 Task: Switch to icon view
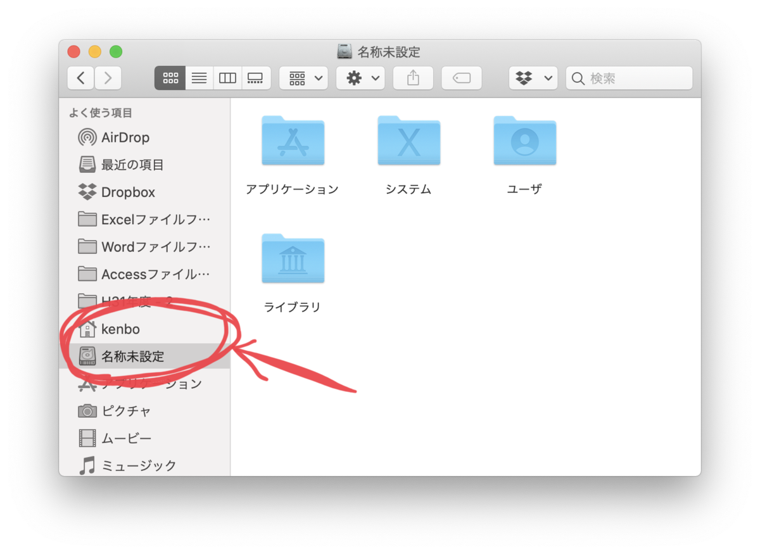[x=170, y=78]
